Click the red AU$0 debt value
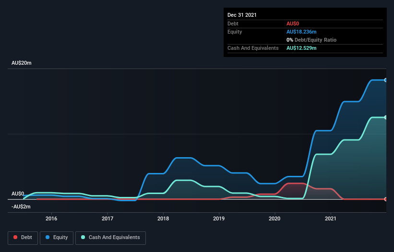394x252 pixels. 293,23
